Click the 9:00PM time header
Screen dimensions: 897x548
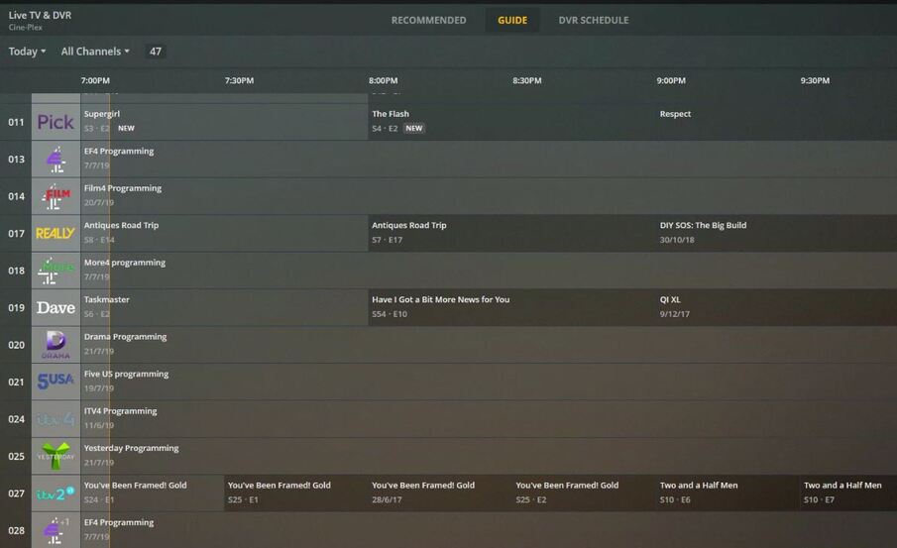click(671, 80)
